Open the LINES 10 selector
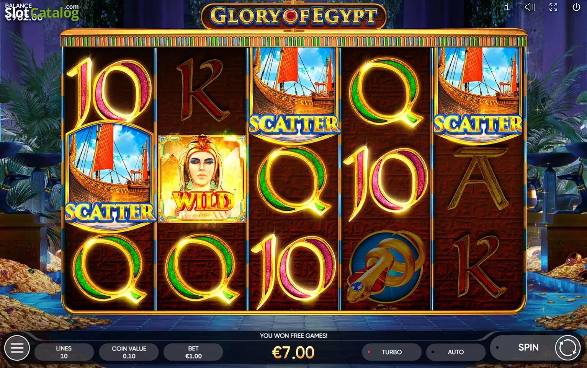 click(64, 352)
